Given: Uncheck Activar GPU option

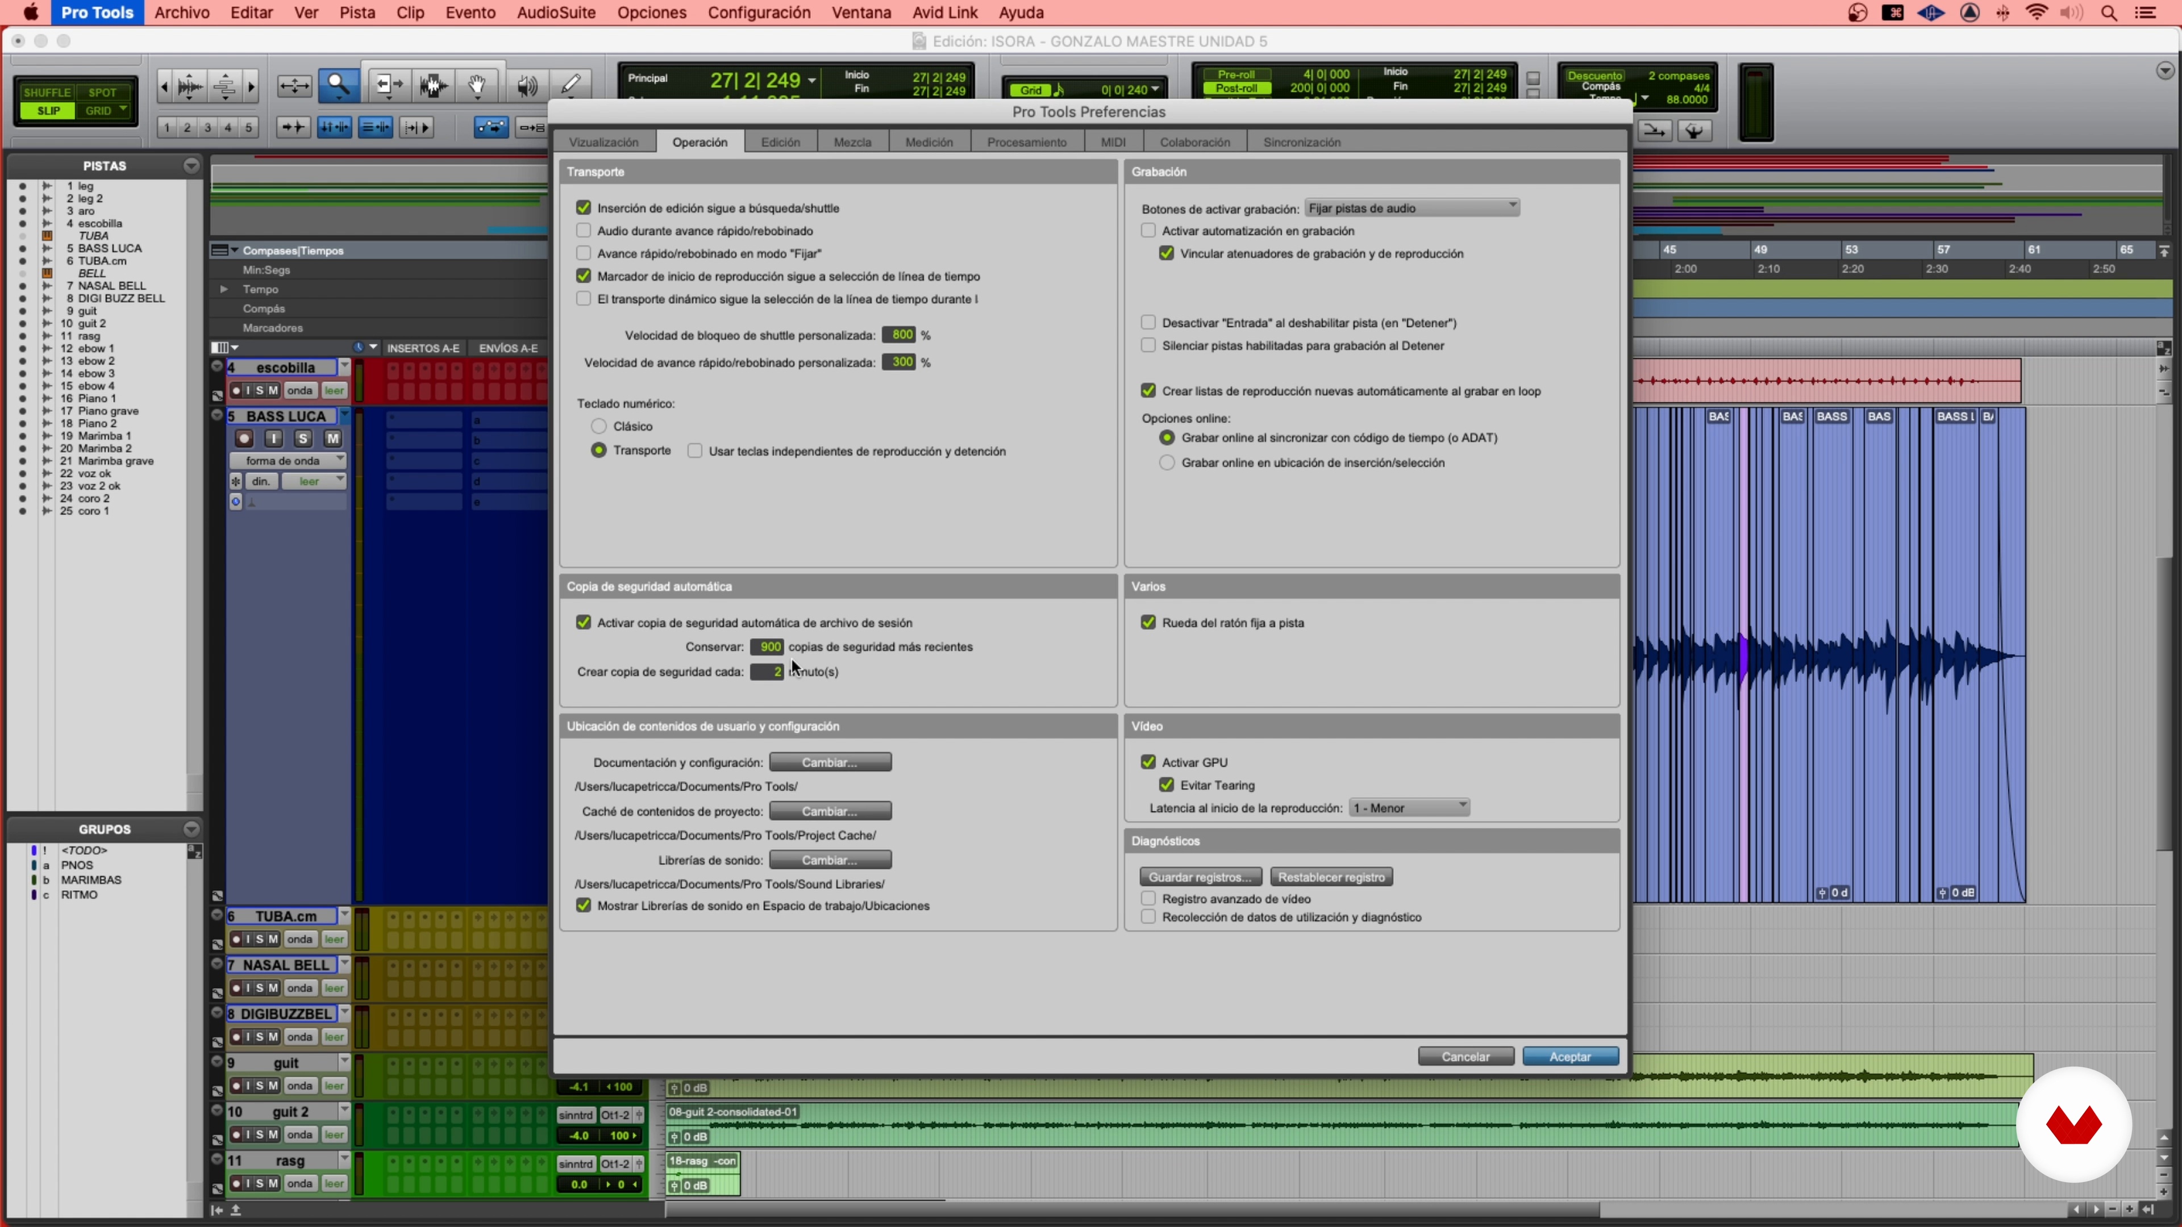Looking at the screenshot, I should [x=1148, y=762].
